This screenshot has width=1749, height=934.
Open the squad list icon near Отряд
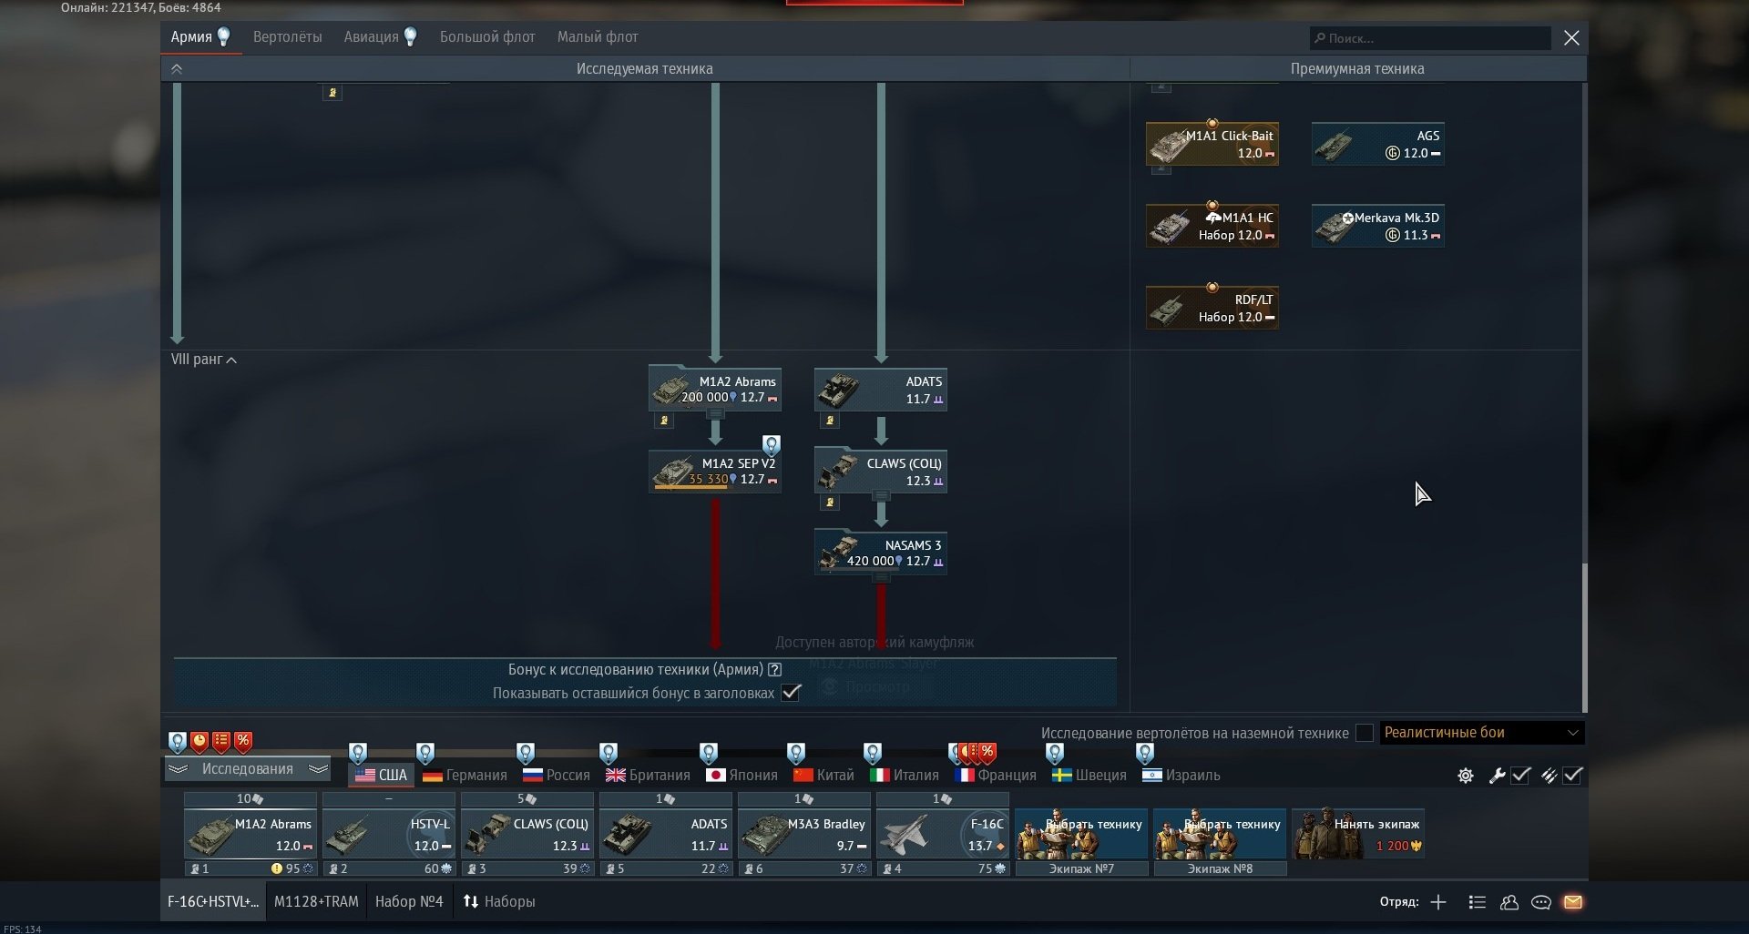(x=1478, y=902)
